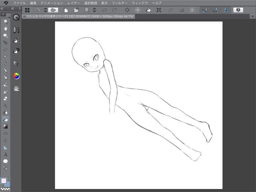Select the Text tool
The height and width of the screenshot is (192, 256).
pyautogui.click(x=5, y=154)
